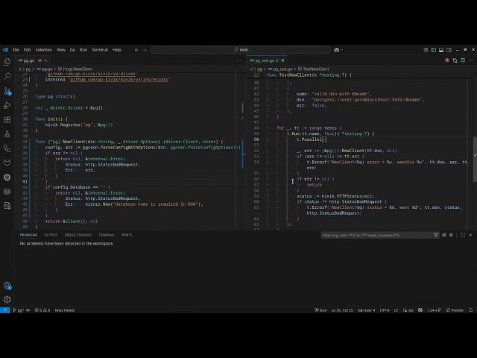Toggle the bottom Panel visibility
Image resolution: width=477 pixels, height=358 pixels.
tap(441, 50)
